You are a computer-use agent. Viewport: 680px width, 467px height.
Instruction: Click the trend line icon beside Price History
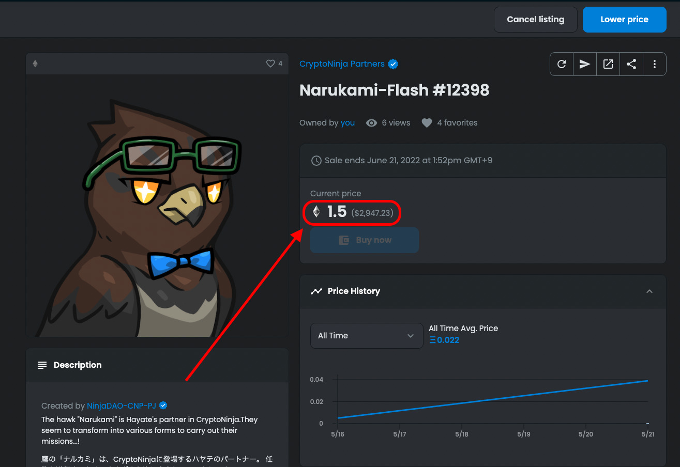(x=316, y=291)
